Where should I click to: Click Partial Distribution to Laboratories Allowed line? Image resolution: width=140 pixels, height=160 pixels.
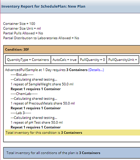(41, 38)
